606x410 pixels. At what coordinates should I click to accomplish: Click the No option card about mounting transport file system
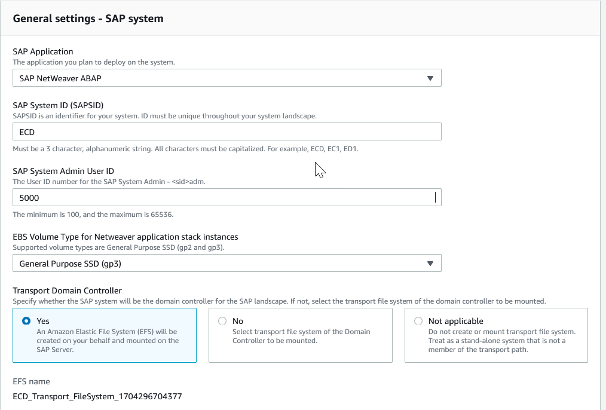pyautogui.click(x=300, y=335)
